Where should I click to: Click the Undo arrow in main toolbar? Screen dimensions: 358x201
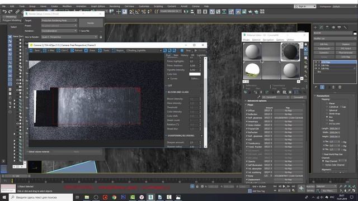4,12
